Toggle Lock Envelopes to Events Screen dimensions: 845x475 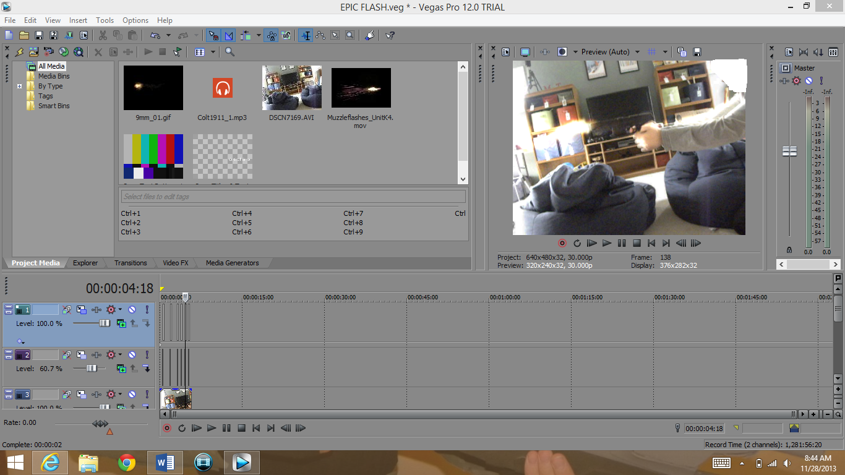[271, 35]
